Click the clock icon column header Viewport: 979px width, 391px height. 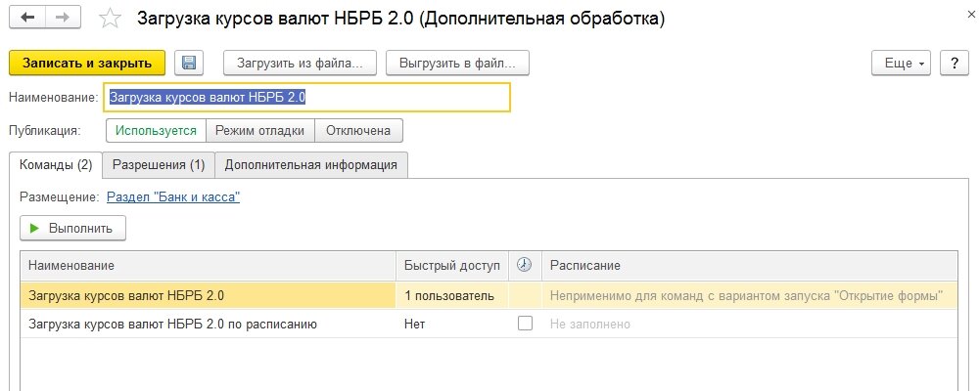[x=525, y=265]
